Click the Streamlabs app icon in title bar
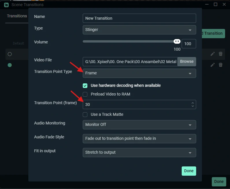The height and width of the screenshot is (189, 230). [6, 5]
